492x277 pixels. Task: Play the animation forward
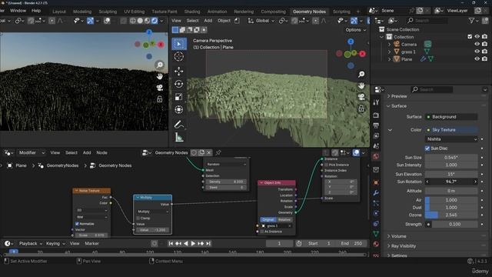[193, 243]
